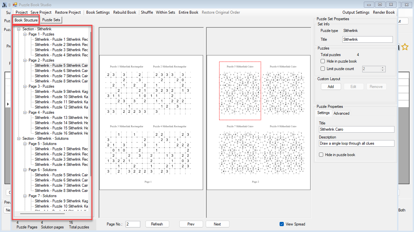Select Puzzle 8 Slitherlink under Page 6 Solutions

coord(61,191)
